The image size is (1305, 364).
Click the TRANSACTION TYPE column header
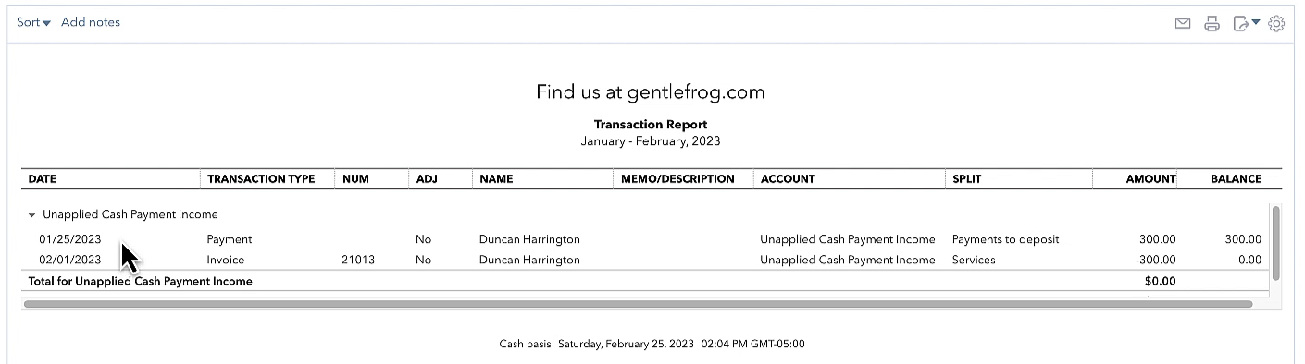(x=261, y=179)
